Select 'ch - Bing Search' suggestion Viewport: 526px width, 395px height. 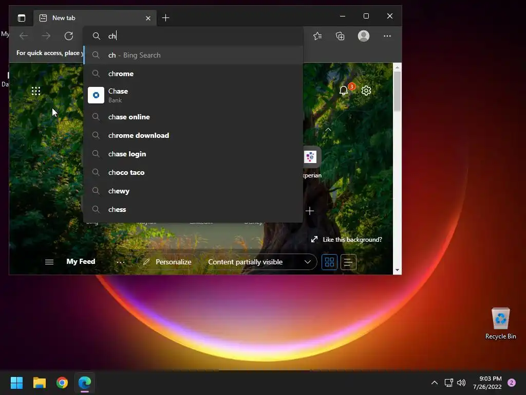point(193,55)
